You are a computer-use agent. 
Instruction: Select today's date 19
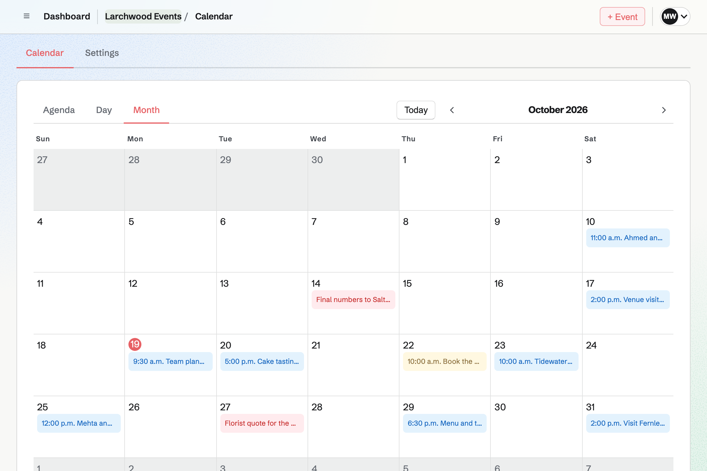(135, 344)
